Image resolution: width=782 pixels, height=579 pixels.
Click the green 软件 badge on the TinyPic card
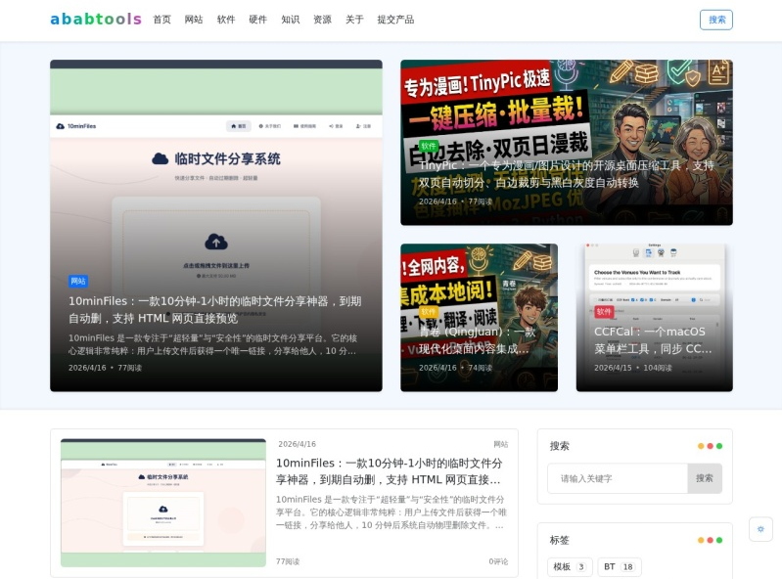point(429,146)
